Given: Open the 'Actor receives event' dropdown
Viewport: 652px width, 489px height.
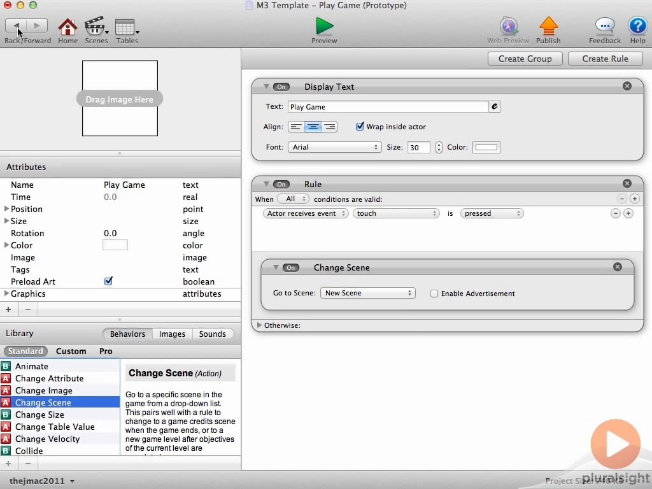Looking at the screenshot, I should [306, 213].
